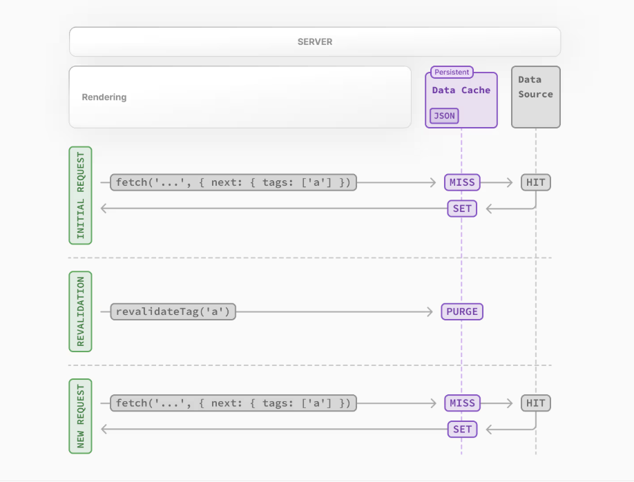Select the SET badge in Initial Request row
This screenshot has height=482, width=634.
pyautogui.click(x=462, y=208)
